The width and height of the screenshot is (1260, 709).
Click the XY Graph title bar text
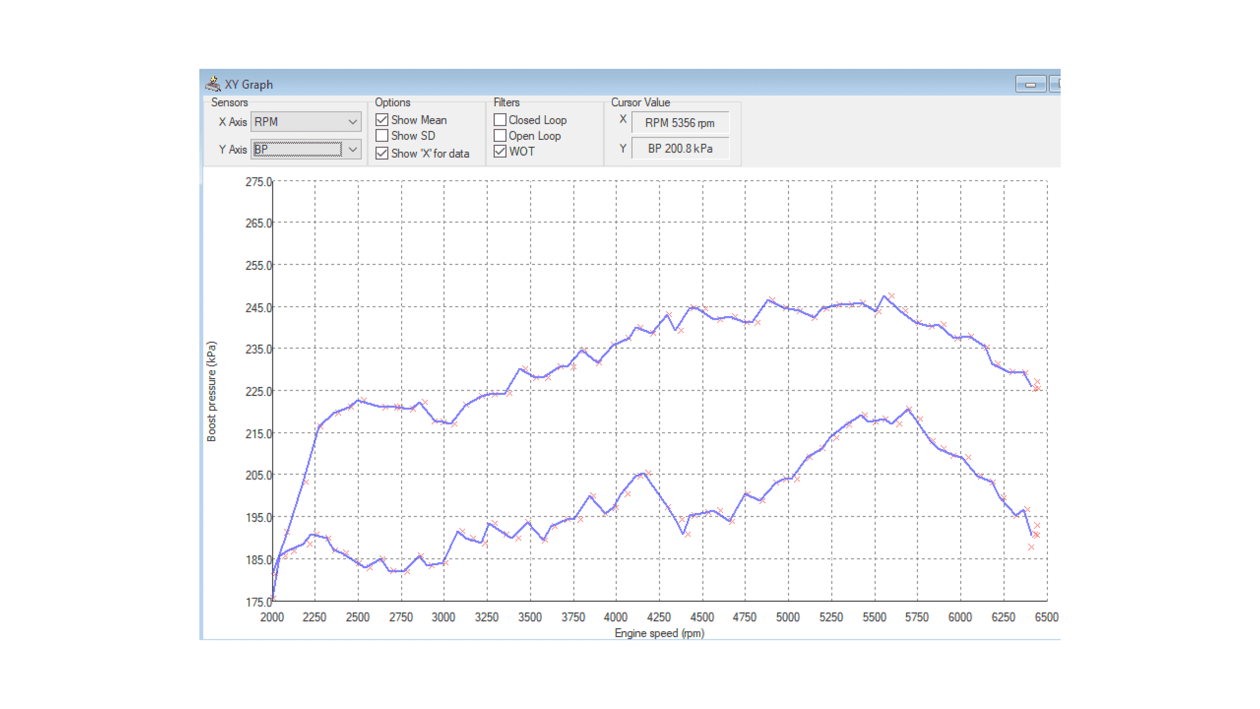point(248,85)
